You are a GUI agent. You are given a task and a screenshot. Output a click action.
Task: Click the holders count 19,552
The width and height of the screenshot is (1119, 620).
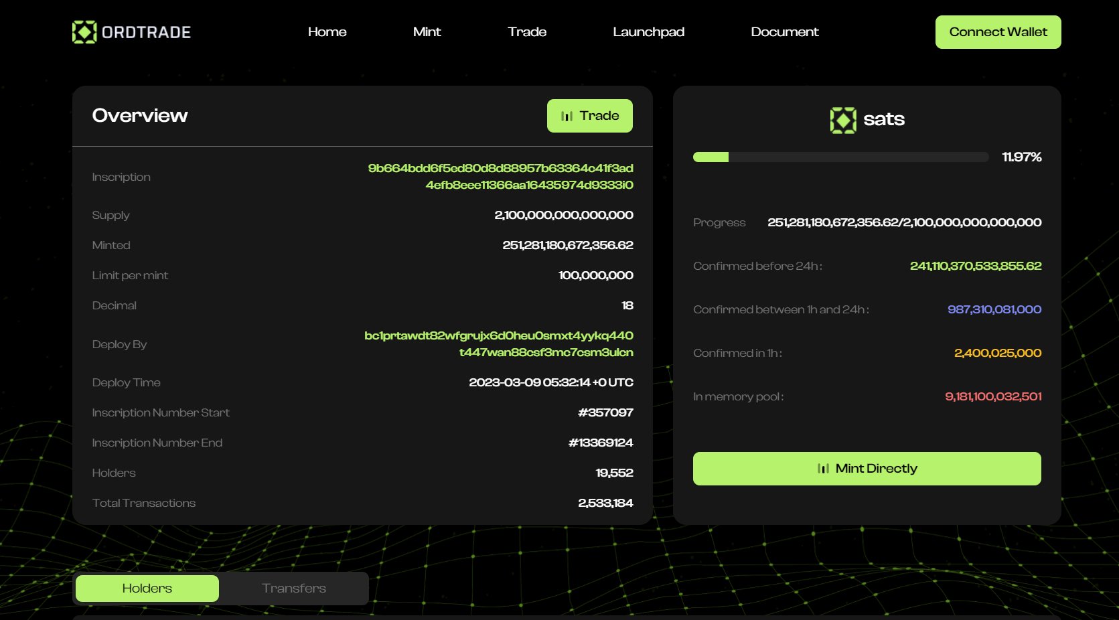tap(615, 473)
